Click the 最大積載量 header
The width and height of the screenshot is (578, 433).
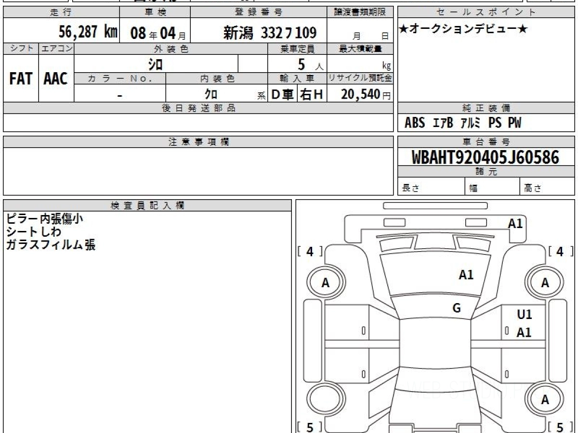click(360, 49)
